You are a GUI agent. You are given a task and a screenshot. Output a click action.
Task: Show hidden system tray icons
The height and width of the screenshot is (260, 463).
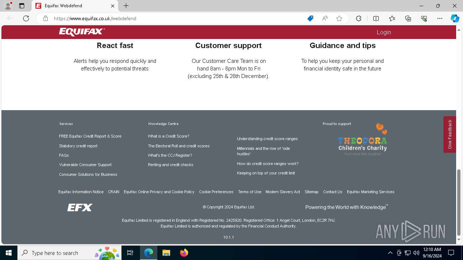[x=390, y=253]
